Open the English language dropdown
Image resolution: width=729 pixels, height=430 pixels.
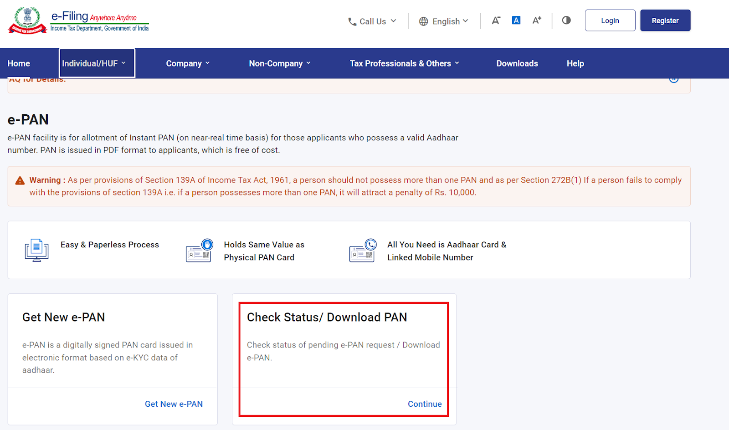(x=443, y=21)
